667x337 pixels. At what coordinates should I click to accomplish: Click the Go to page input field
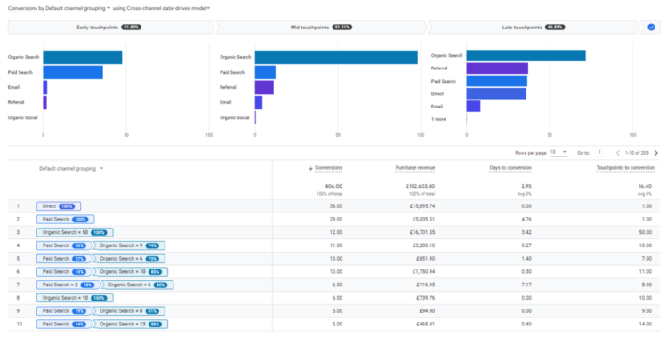(x=599, y=152)
